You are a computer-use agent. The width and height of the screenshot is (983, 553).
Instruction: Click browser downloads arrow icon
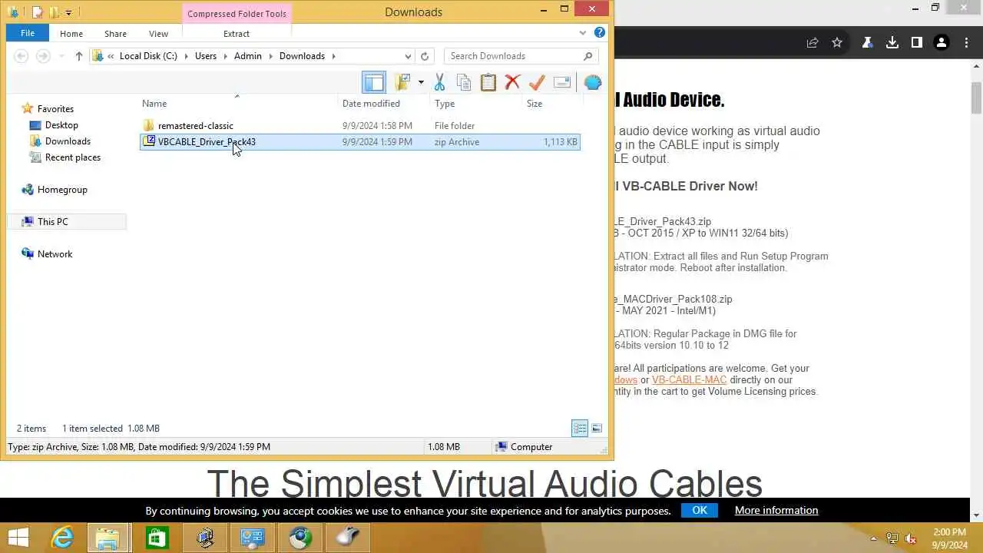click(892, 43)
